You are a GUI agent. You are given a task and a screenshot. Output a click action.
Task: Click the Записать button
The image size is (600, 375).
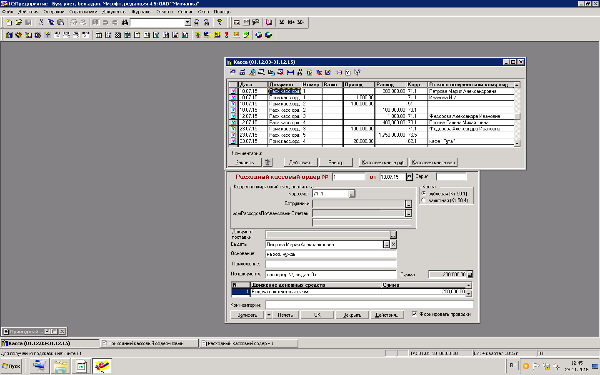coord(247,315)
